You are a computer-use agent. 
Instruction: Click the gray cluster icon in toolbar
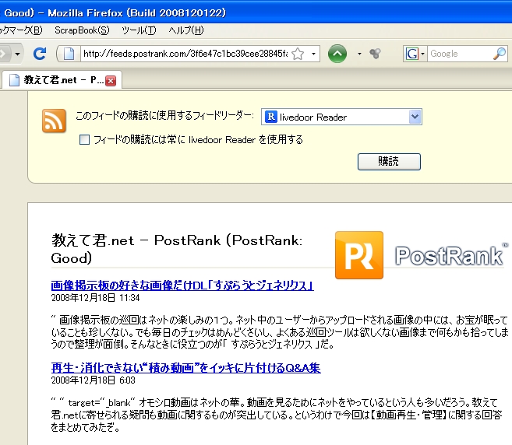click(376, 54)
